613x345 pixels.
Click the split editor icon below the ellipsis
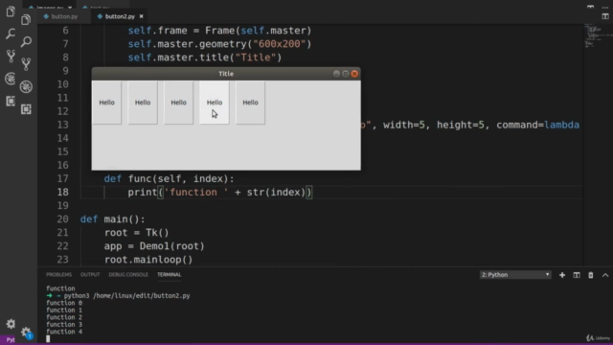(x=605, y=16)
